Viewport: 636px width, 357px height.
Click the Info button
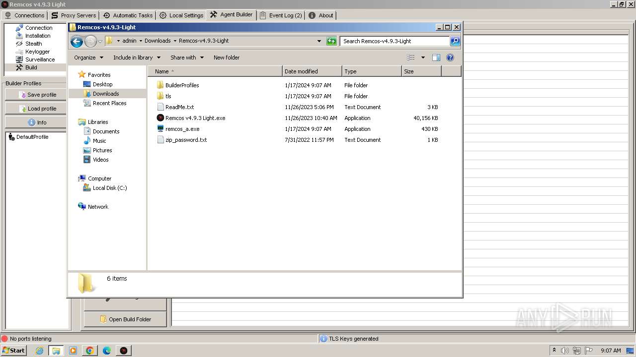pyautogui.click(x=36, y=122)
